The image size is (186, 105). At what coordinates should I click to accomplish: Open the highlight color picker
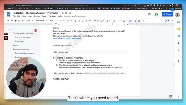click(x=90, y=21)
